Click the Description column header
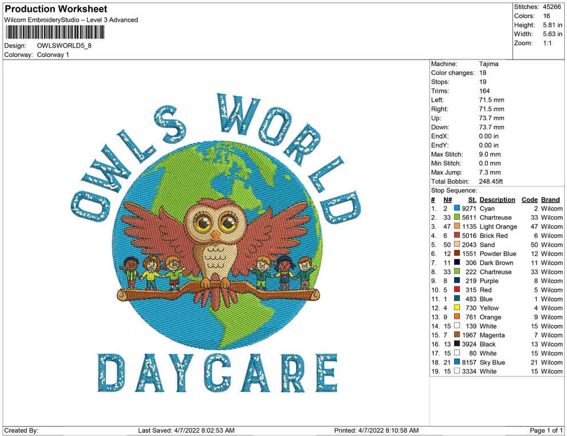The image size is (567, 436). tap(497, 199)
